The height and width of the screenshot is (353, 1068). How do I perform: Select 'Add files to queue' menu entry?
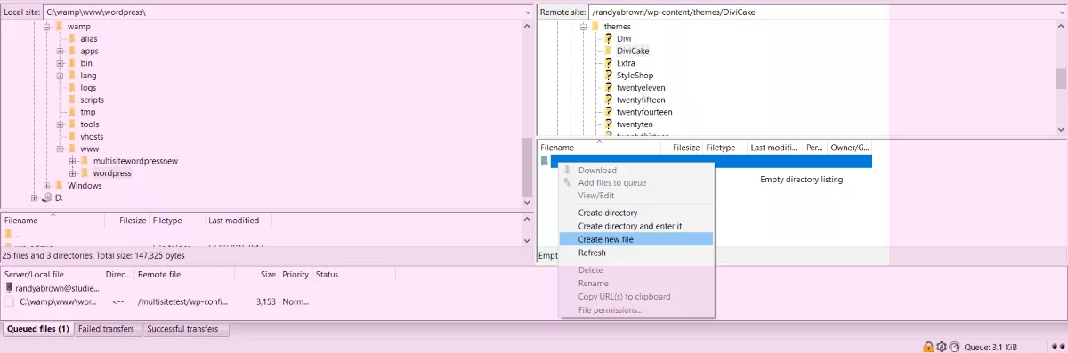635,182
